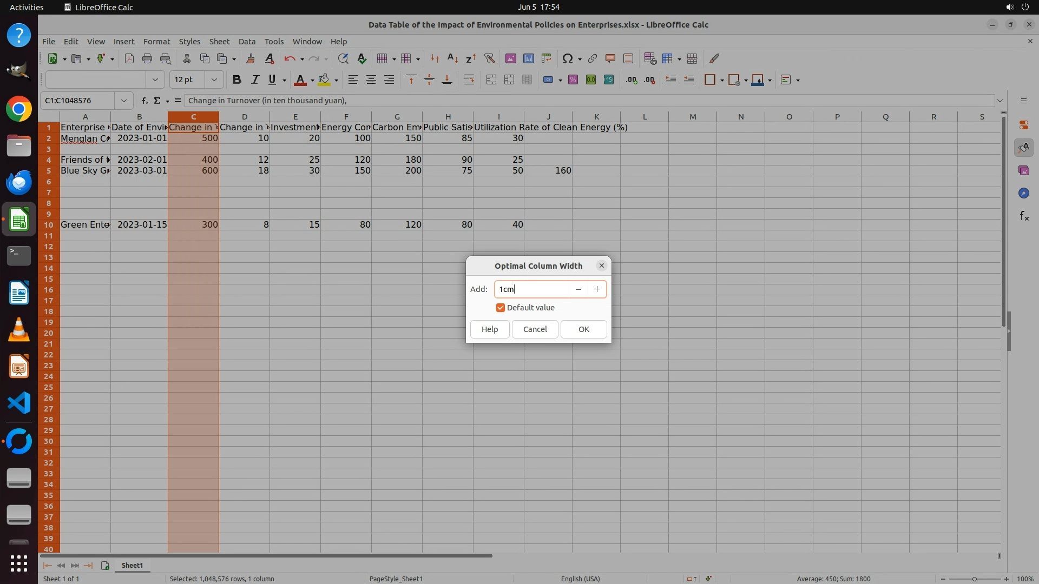
Task: Click the Insert Special Character omega icon
Action: pyautogui.click(x=567, y=59)
